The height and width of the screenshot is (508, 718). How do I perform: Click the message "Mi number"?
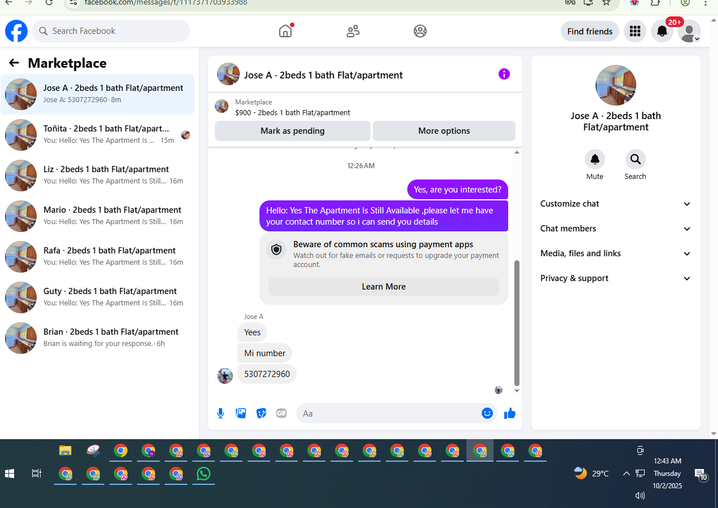[265, 353]
